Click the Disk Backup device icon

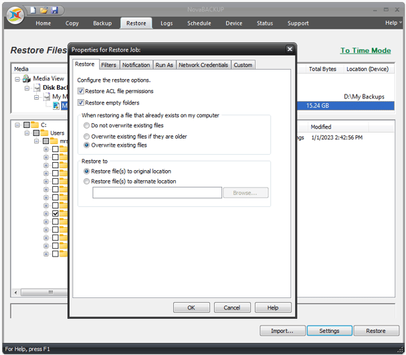click(37, 88)
